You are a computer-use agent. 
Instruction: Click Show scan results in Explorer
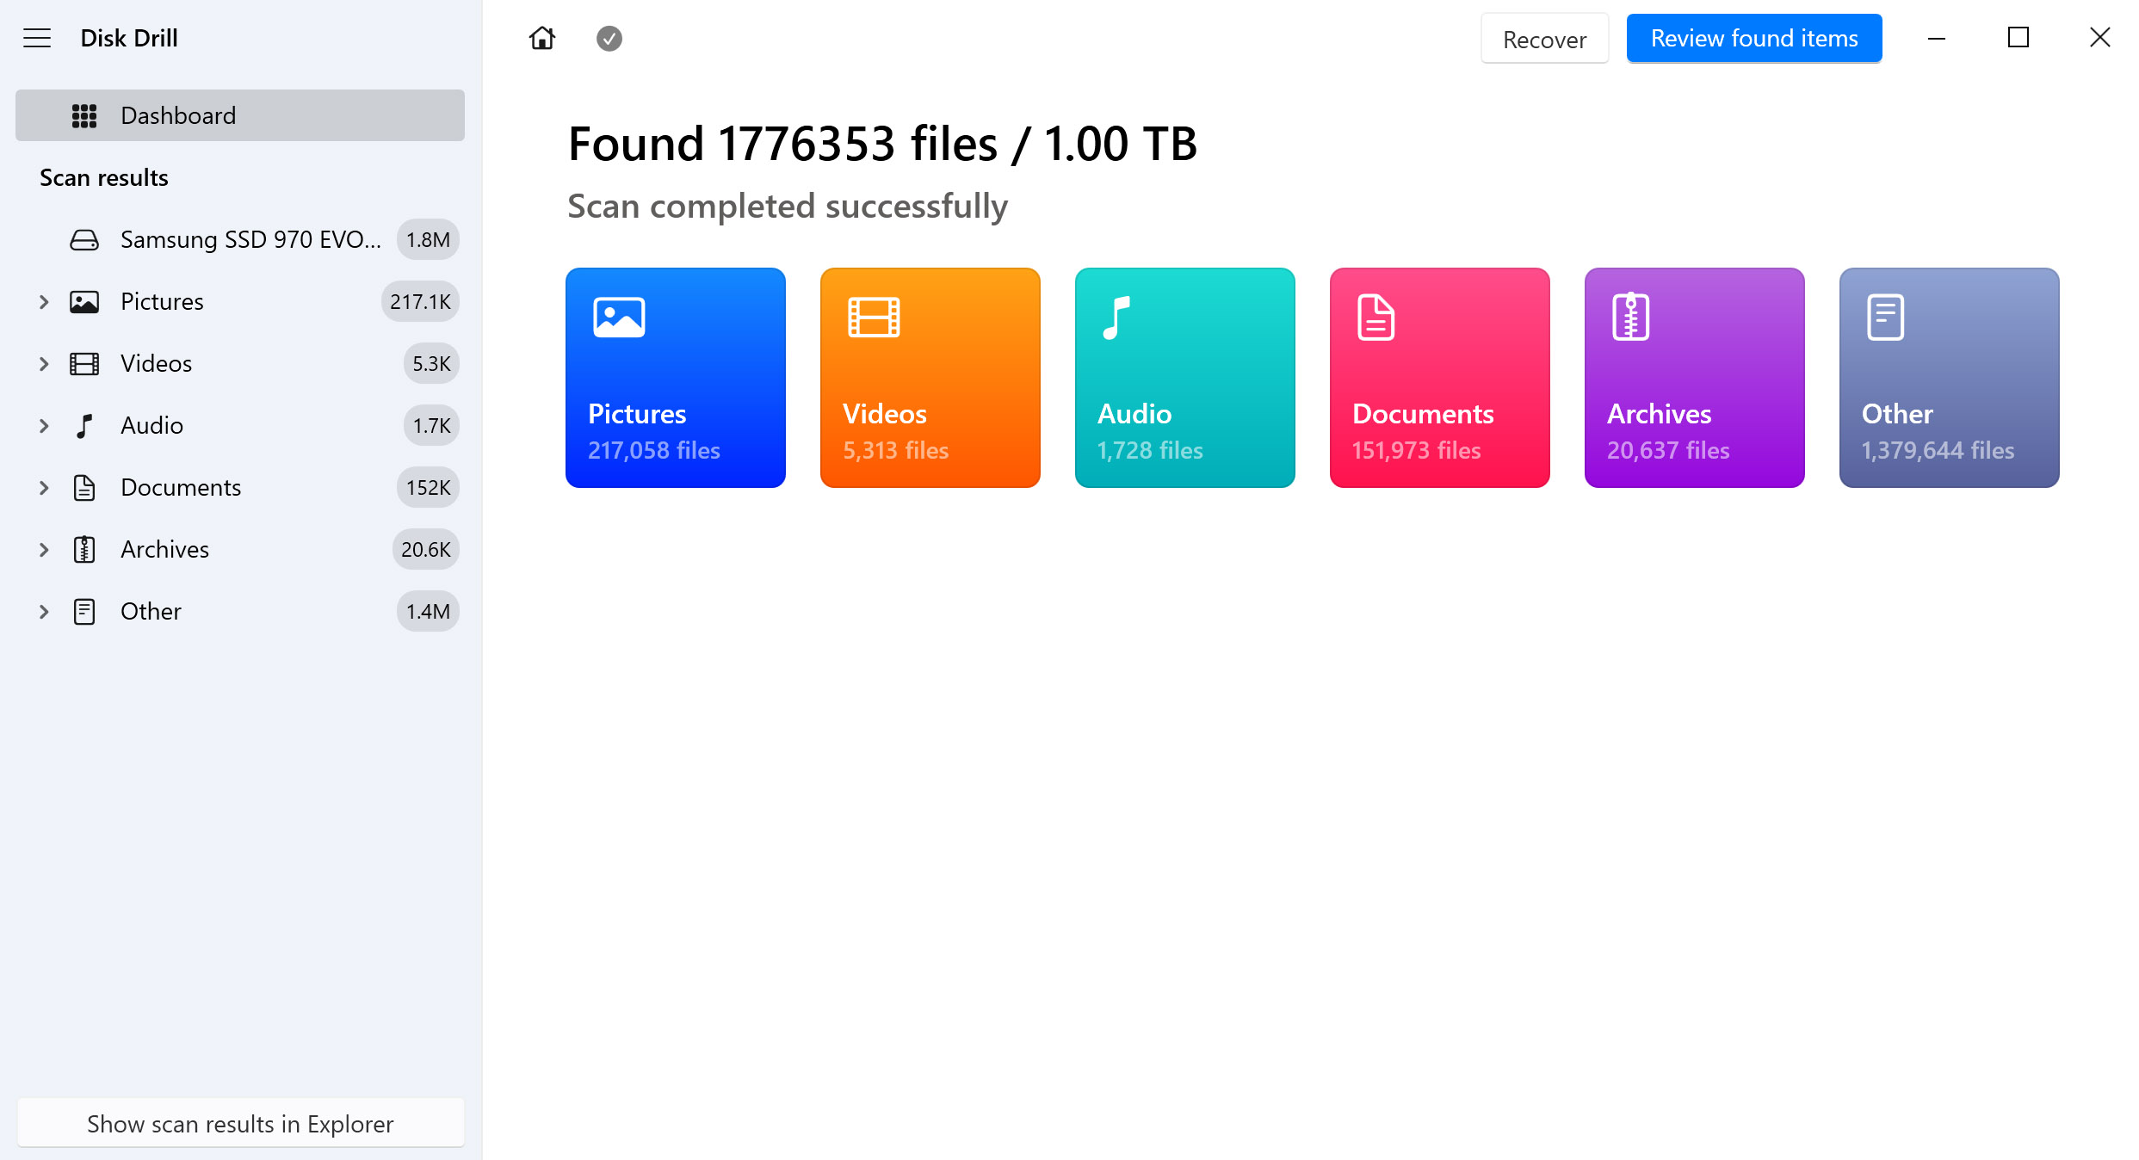point(240,1124)
